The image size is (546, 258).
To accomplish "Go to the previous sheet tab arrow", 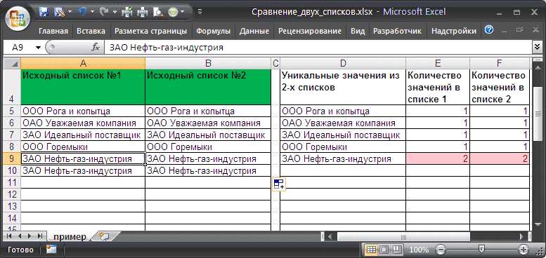I will point(20,236).
